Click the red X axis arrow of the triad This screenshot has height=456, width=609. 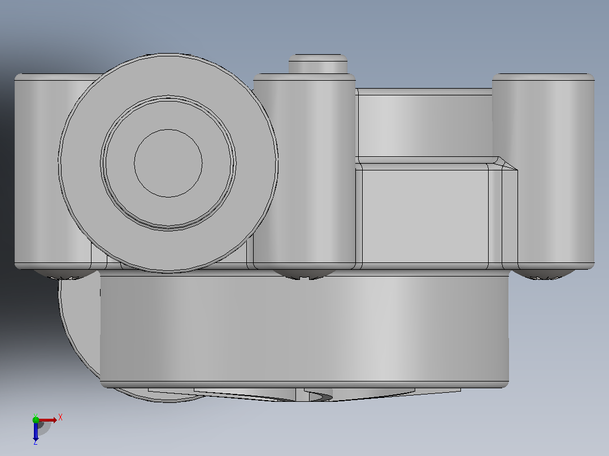click(x=48, y=420)
